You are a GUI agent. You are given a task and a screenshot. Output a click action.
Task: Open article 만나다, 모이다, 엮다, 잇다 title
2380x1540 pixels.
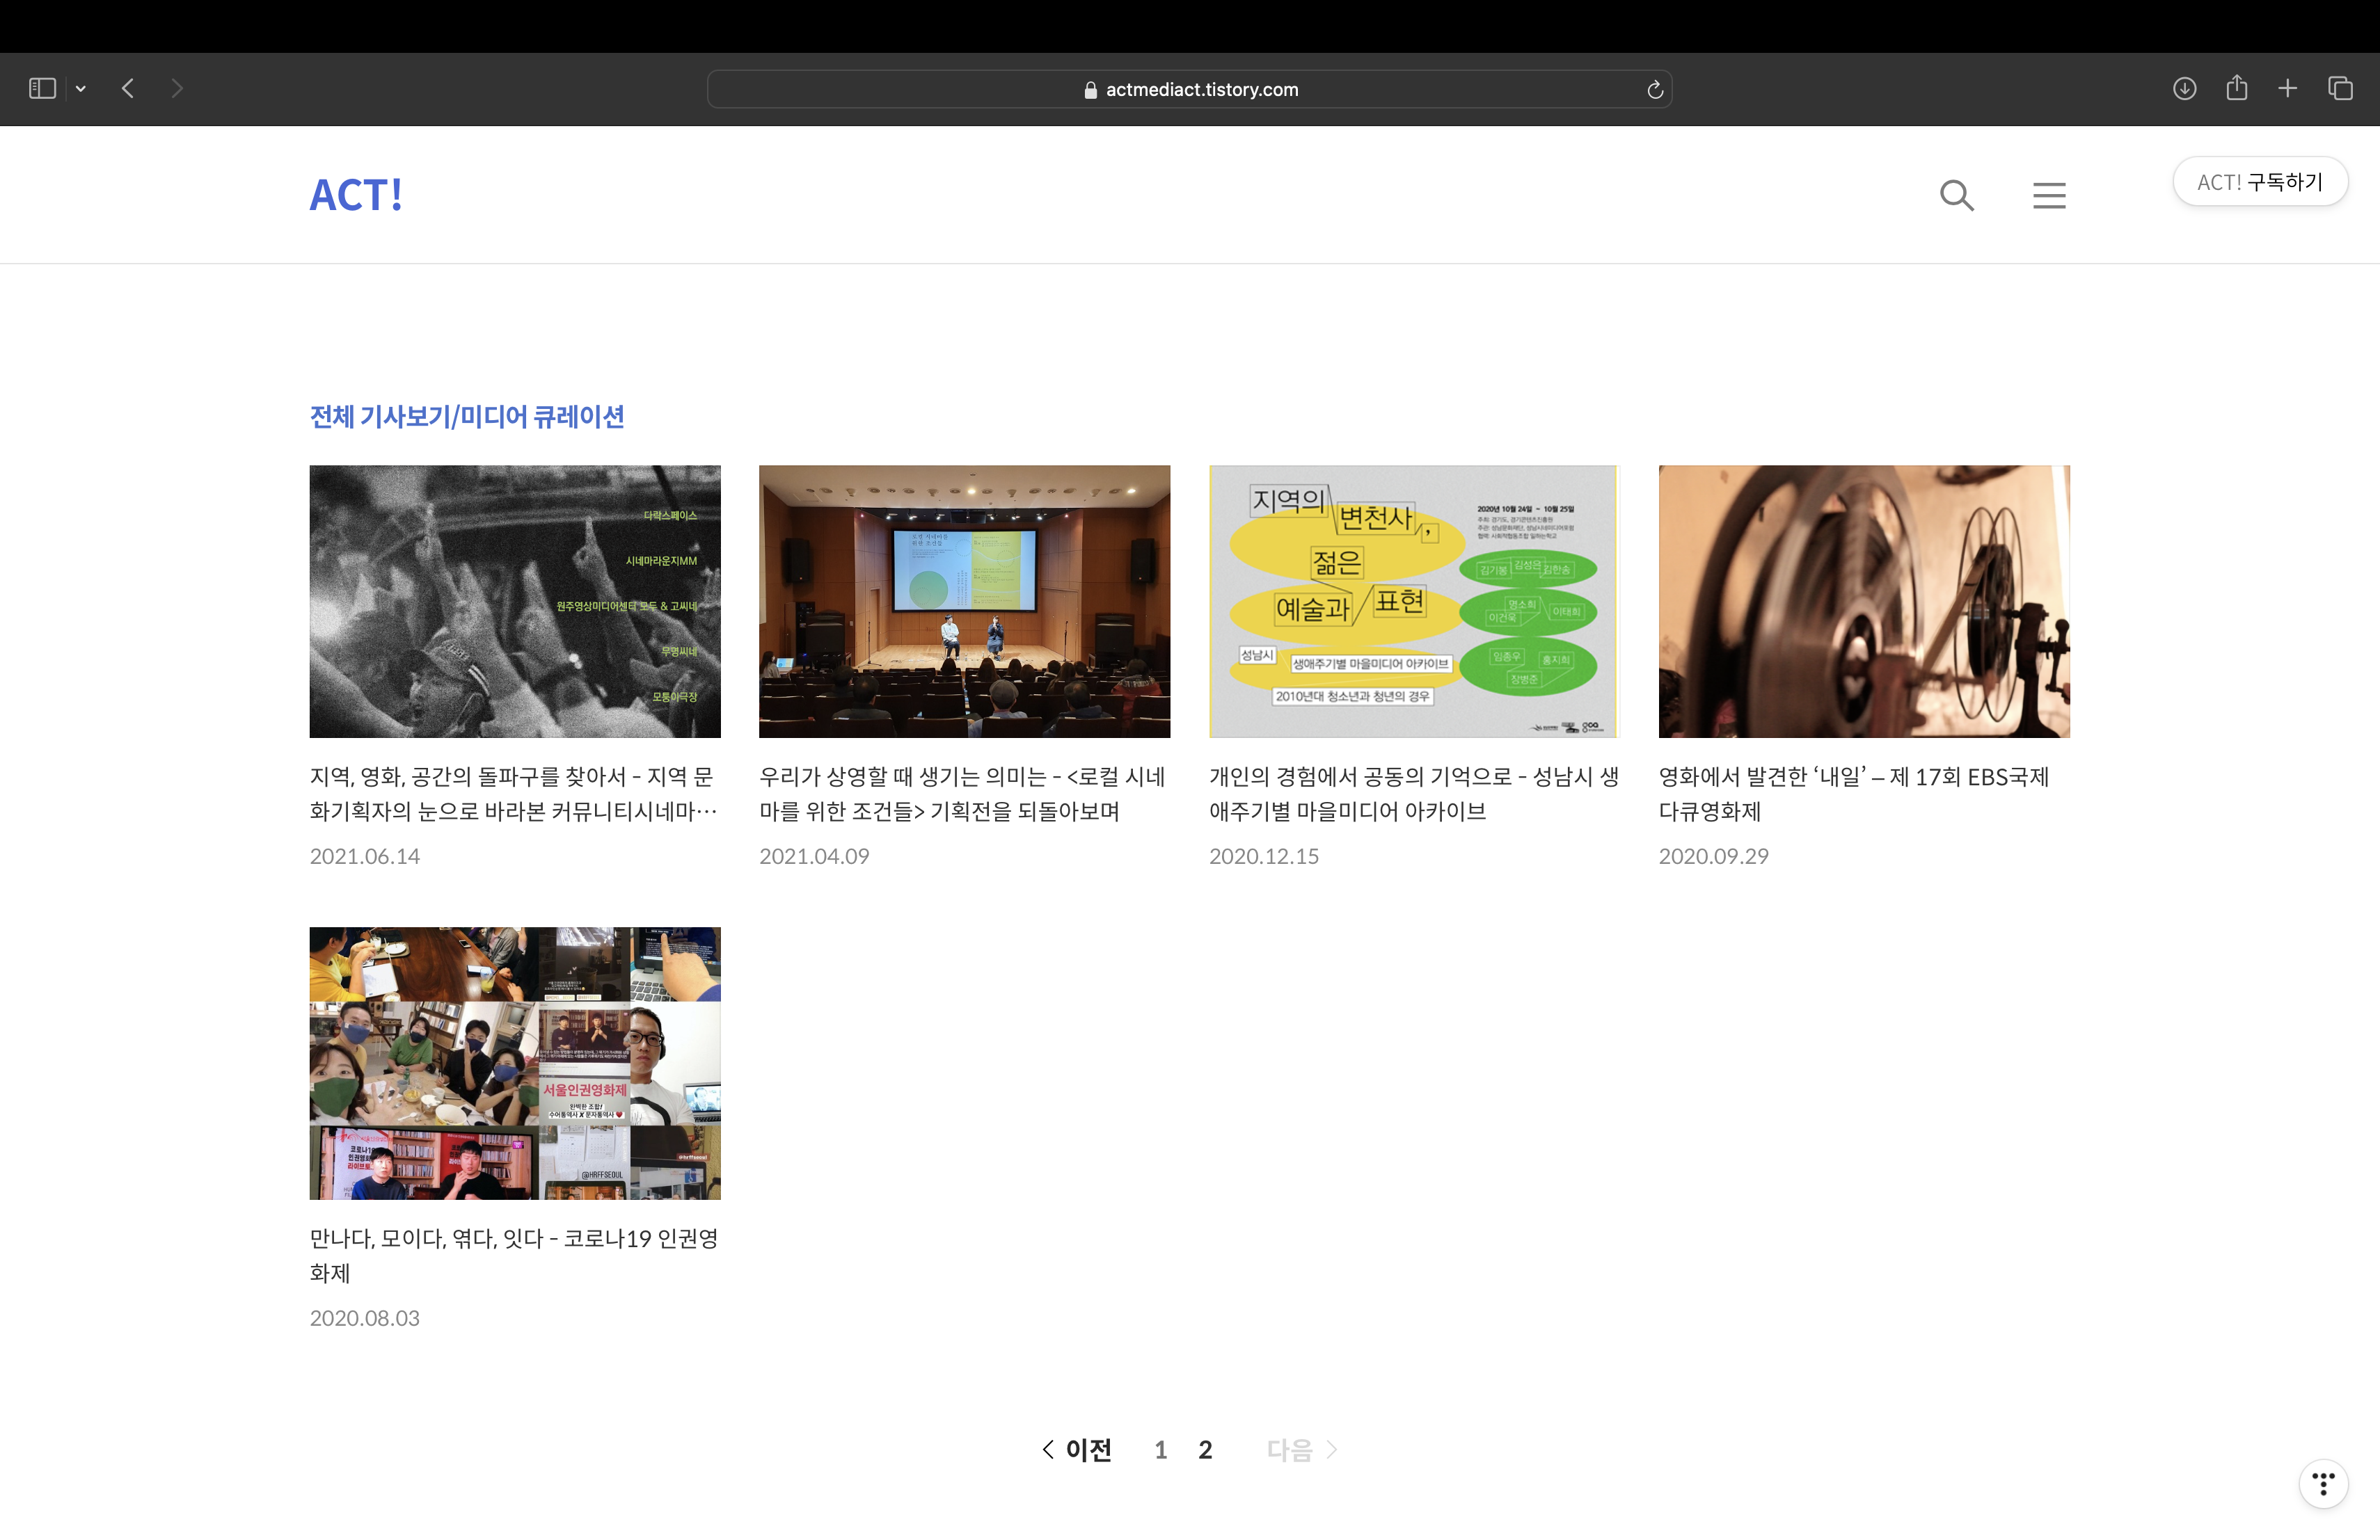[513, 1254]
